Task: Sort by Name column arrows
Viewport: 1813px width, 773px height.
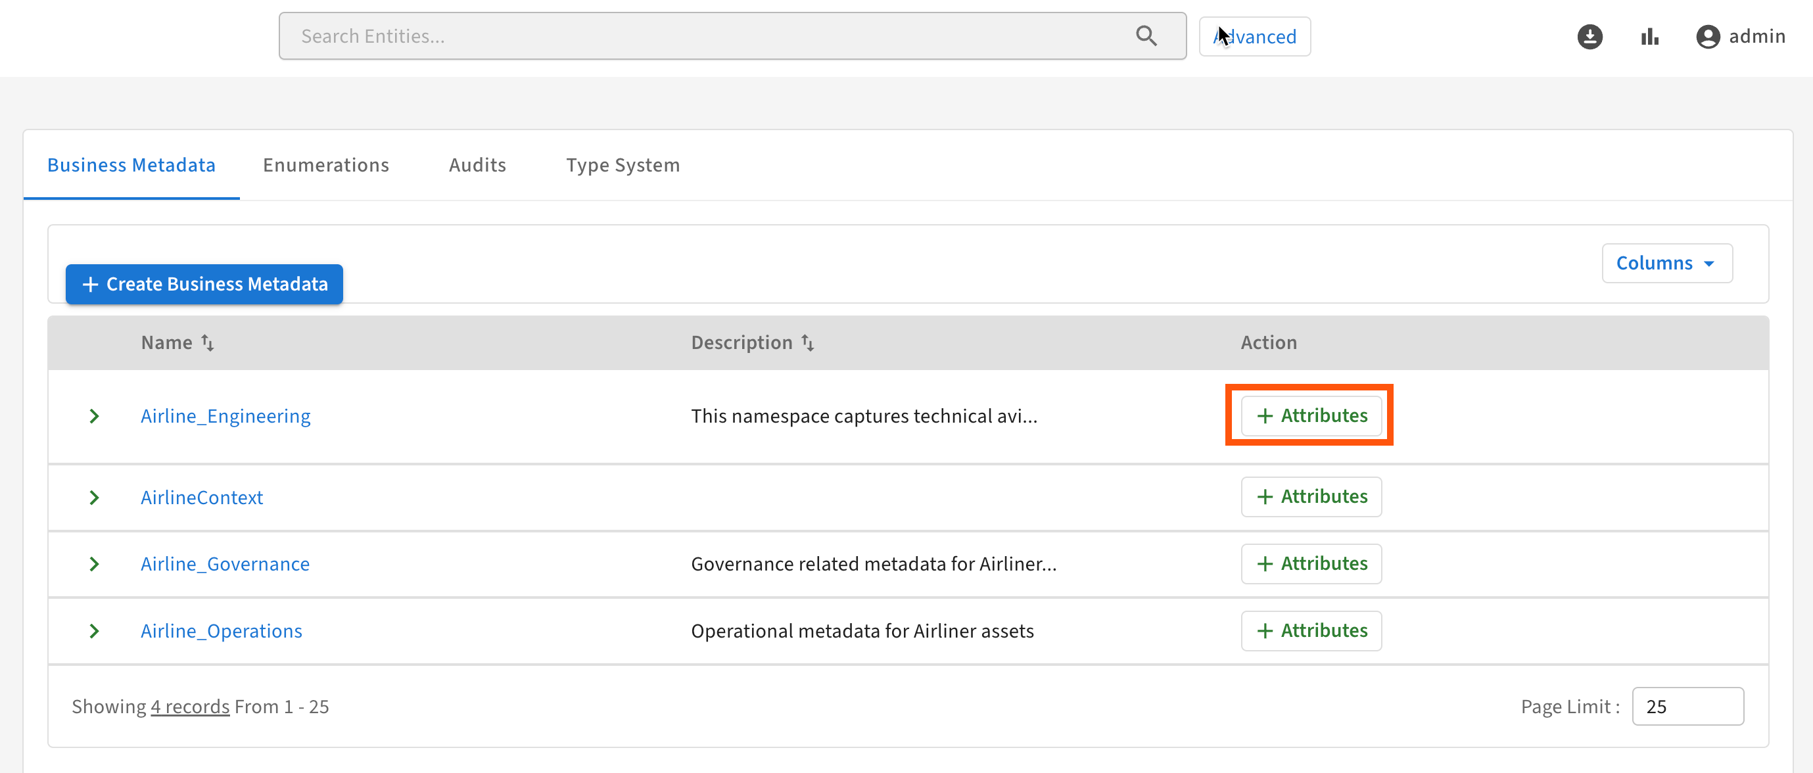Action: pyautogui.click(x=208, y=343)
